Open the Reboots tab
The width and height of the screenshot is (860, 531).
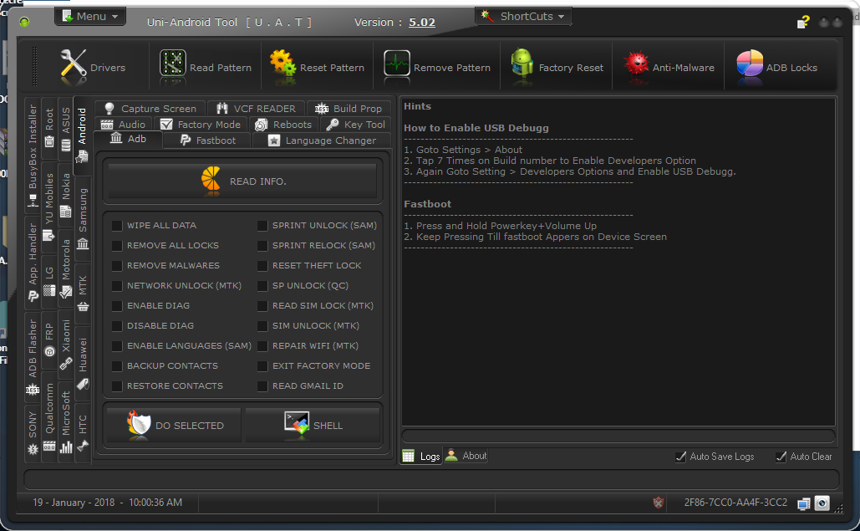pyautogui.click(x=283, y=125)
